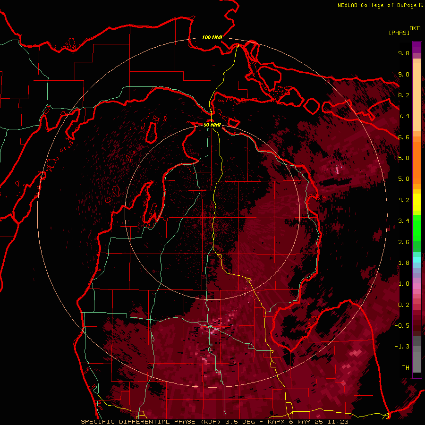Click the [PHAS] legend unit label

click(399, 33)
